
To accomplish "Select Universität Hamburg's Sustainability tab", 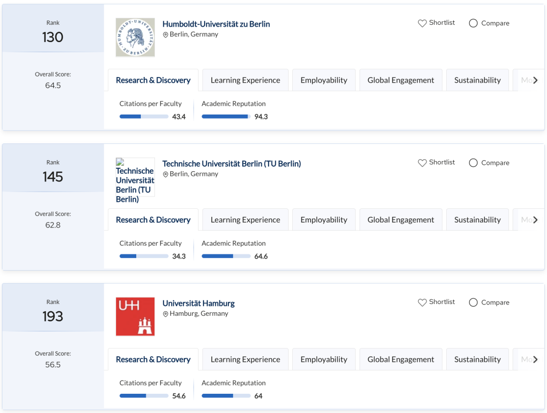I will tap(477, 359).
